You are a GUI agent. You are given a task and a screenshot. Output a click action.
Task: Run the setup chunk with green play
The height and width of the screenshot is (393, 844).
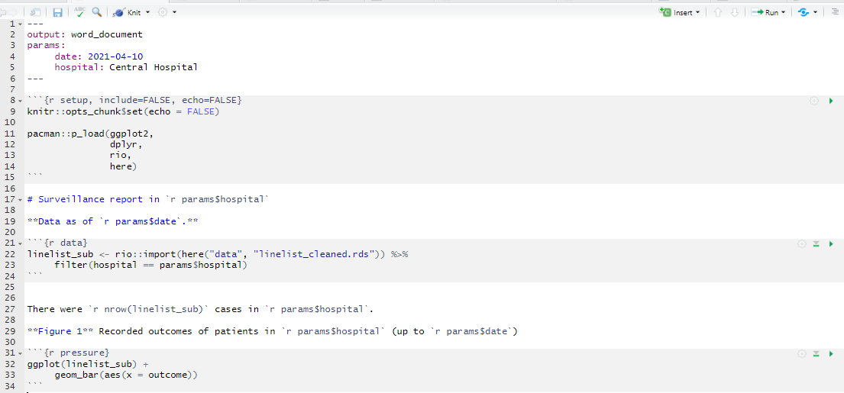coord(831,101)
